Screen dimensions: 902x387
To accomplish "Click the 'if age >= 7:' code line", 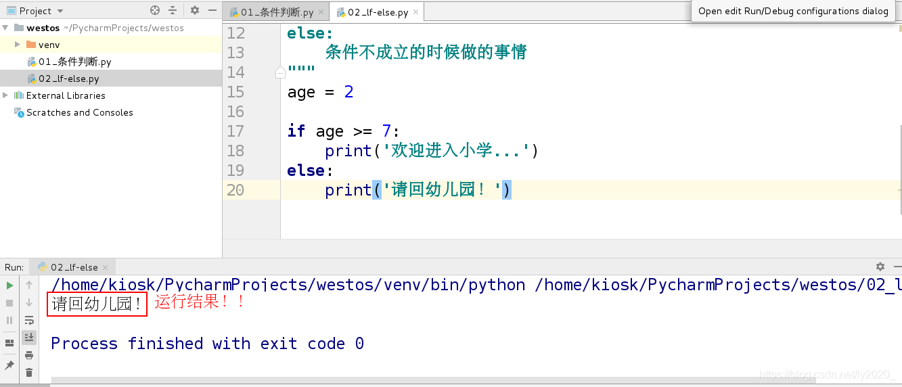I will pos(344,131).
